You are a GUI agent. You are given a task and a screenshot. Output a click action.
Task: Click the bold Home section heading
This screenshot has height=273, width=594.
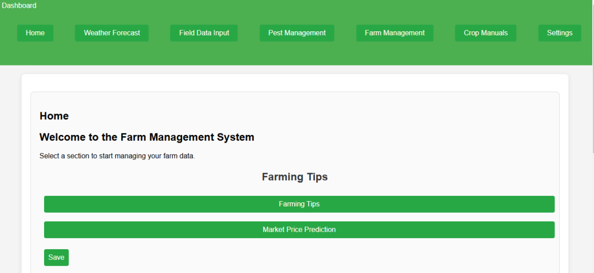coord(54,116)
